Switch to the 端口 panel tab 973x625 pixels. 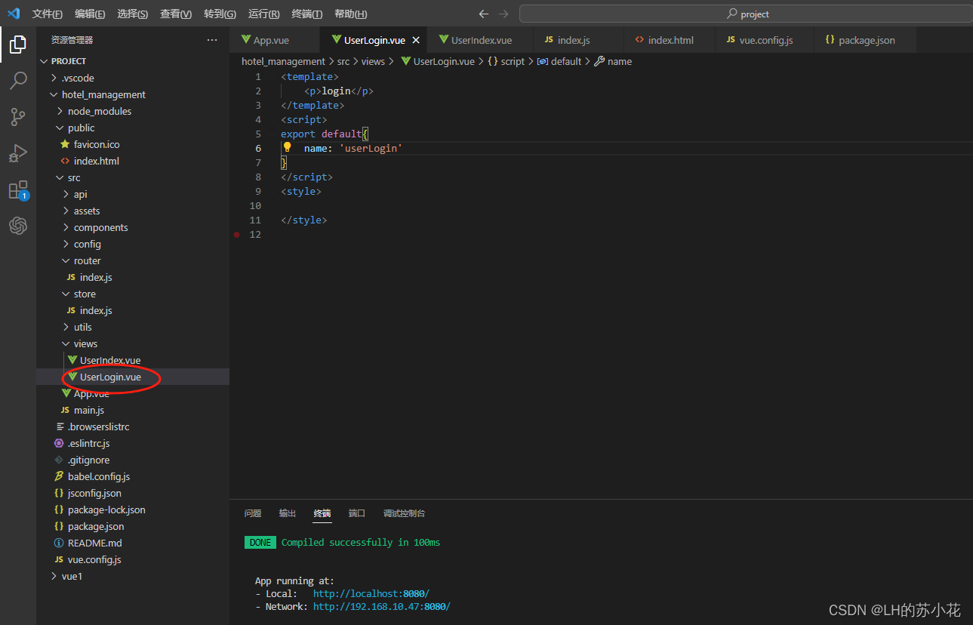pos(357,513)
